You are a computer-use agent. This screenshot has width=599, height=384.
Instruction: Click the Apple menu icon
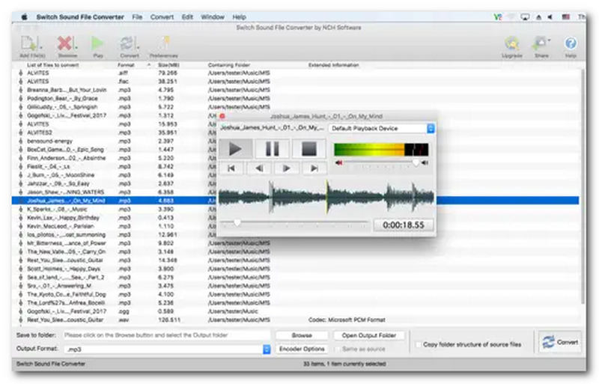24,16
